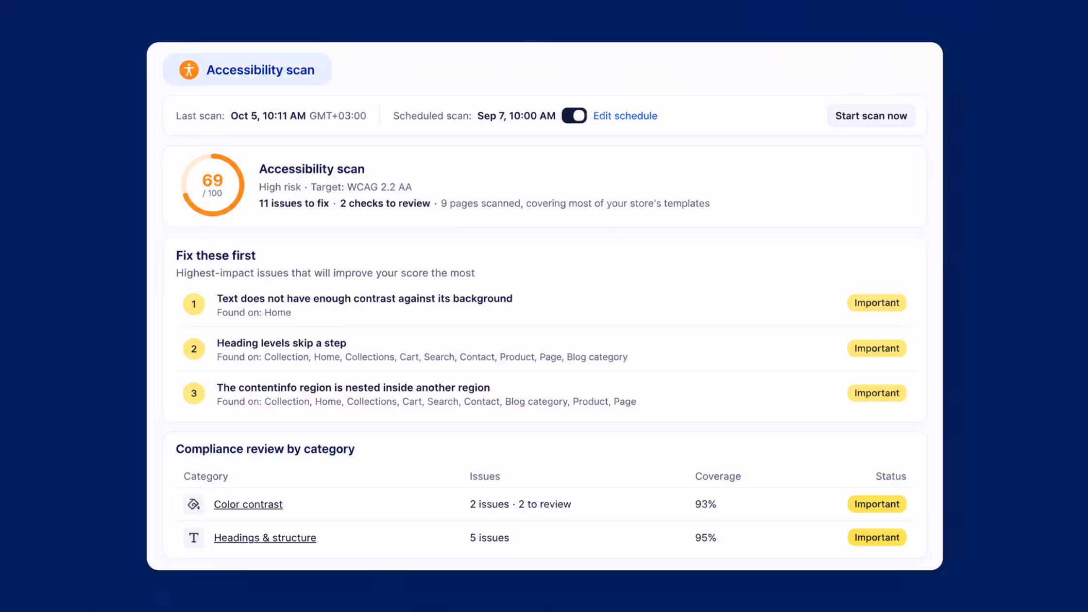Click the Headings & structure T icon
Image resolution: width=1088 pixels, height=612 pixels.
click(194, 538)
